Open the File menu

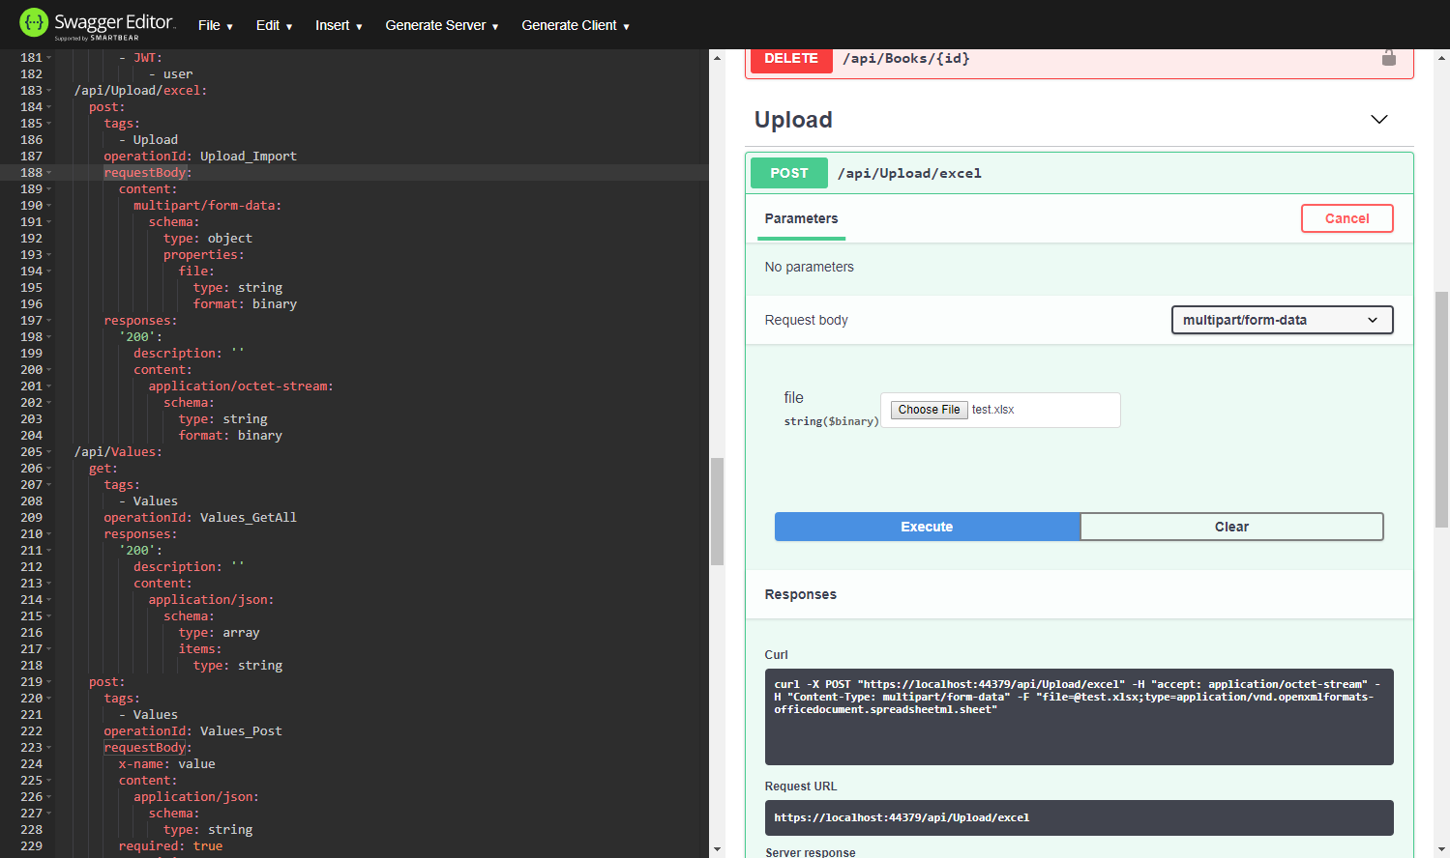(215, 25)
